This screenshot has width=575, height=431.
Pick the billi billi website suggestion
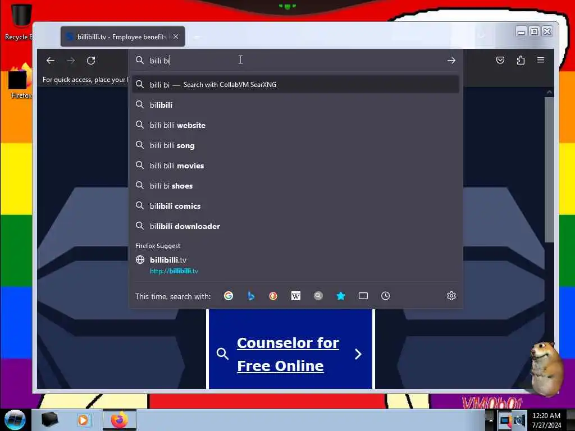295,125
